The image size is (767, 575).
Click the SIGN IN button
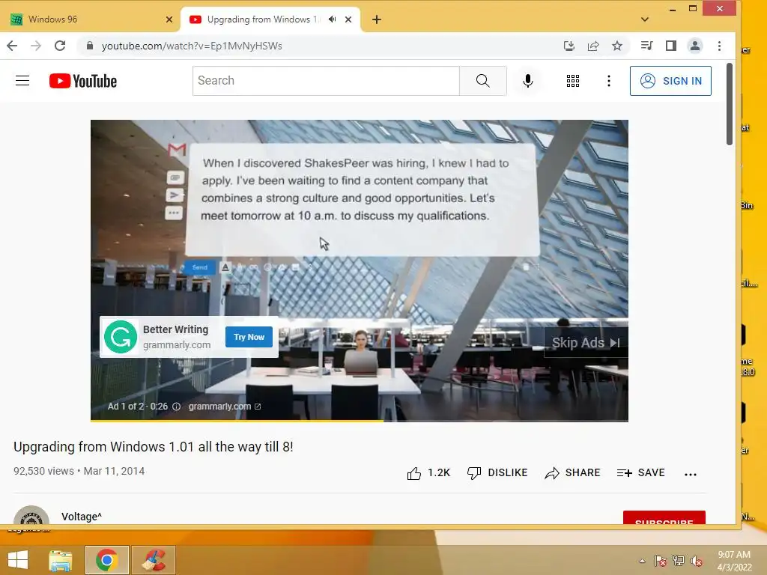(x=670, y=81)
